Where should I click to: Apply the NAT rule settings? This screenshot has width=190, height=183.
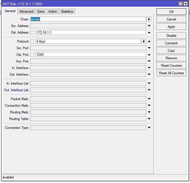click(171, 27)
